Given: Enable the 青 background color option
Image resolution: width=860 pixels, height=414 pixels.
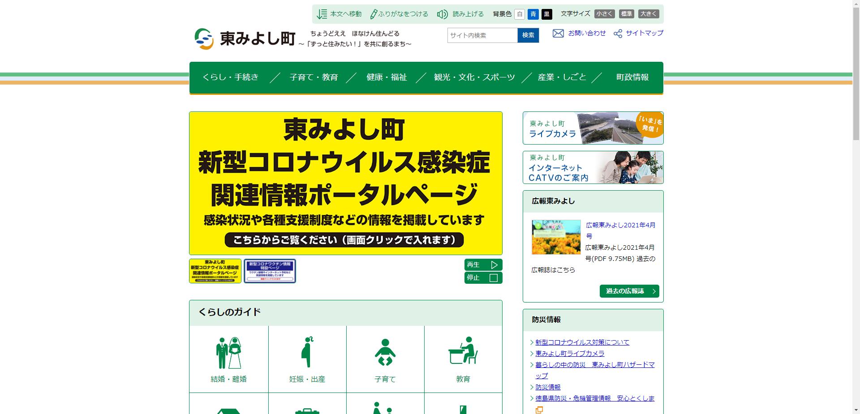Looking at the screenshot, I should pos(533,14).
